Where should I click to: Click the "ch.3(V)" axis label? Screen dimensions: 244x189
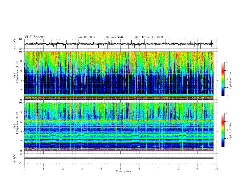(15, 159)
